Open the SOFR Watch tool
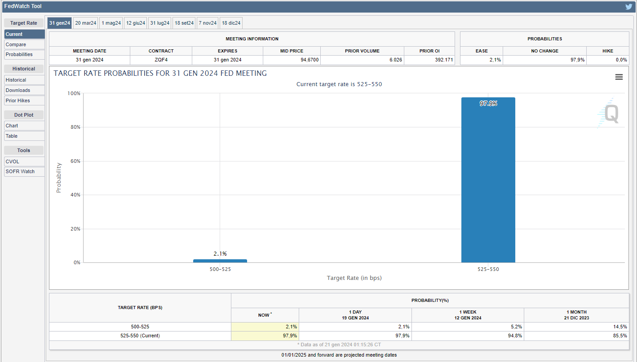Image resolution: width=637 pixels, height=362 pixels. tap(24, 171)
